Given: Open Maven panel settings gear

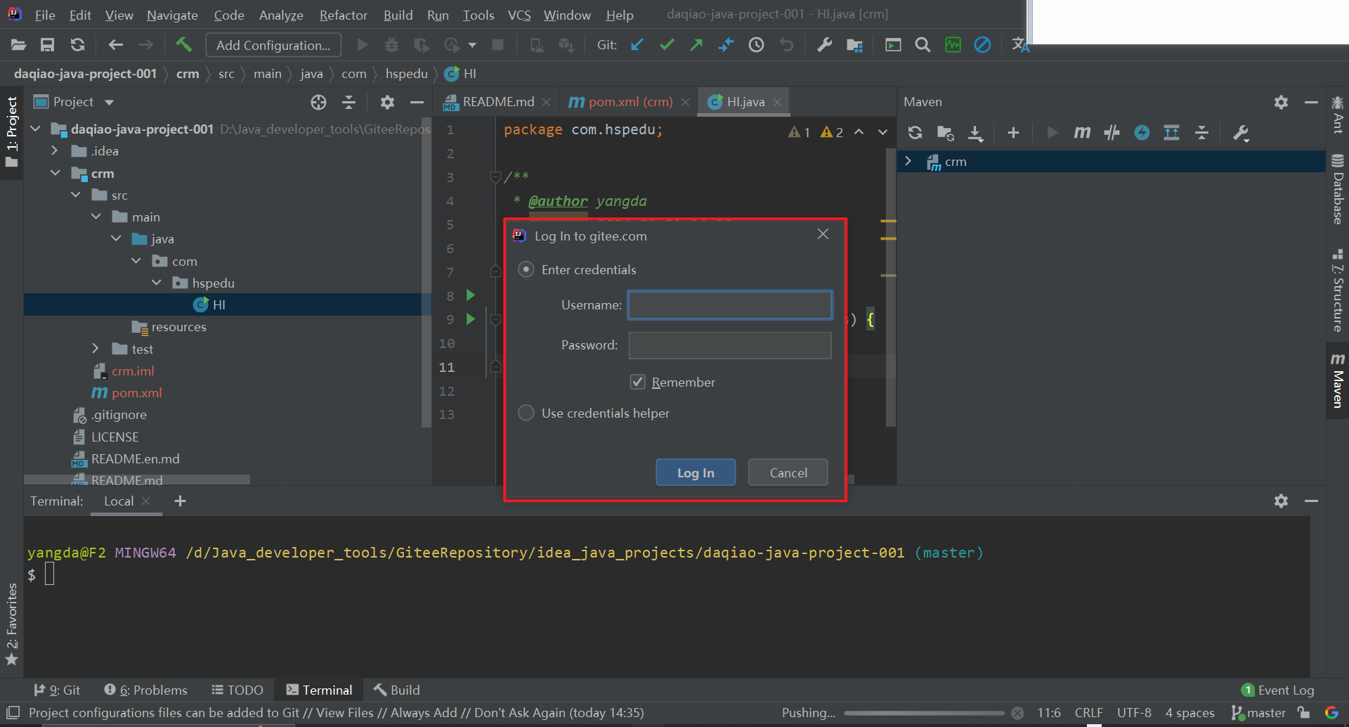Looking at the screenshot, I should pos(1281,102).
